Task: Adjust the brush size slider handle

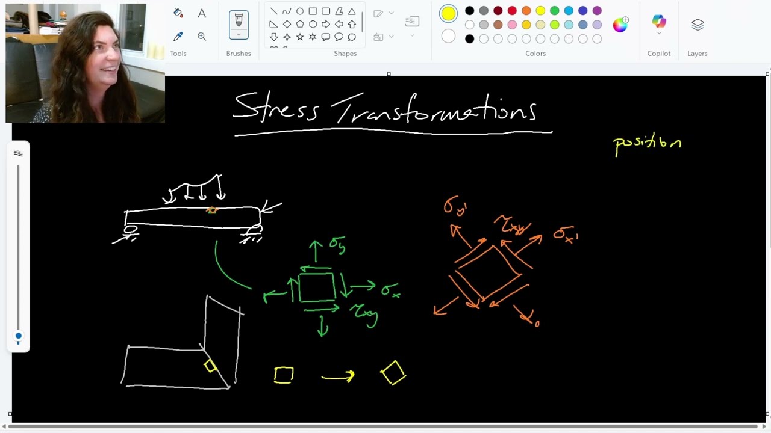Action: pos(19,336)
